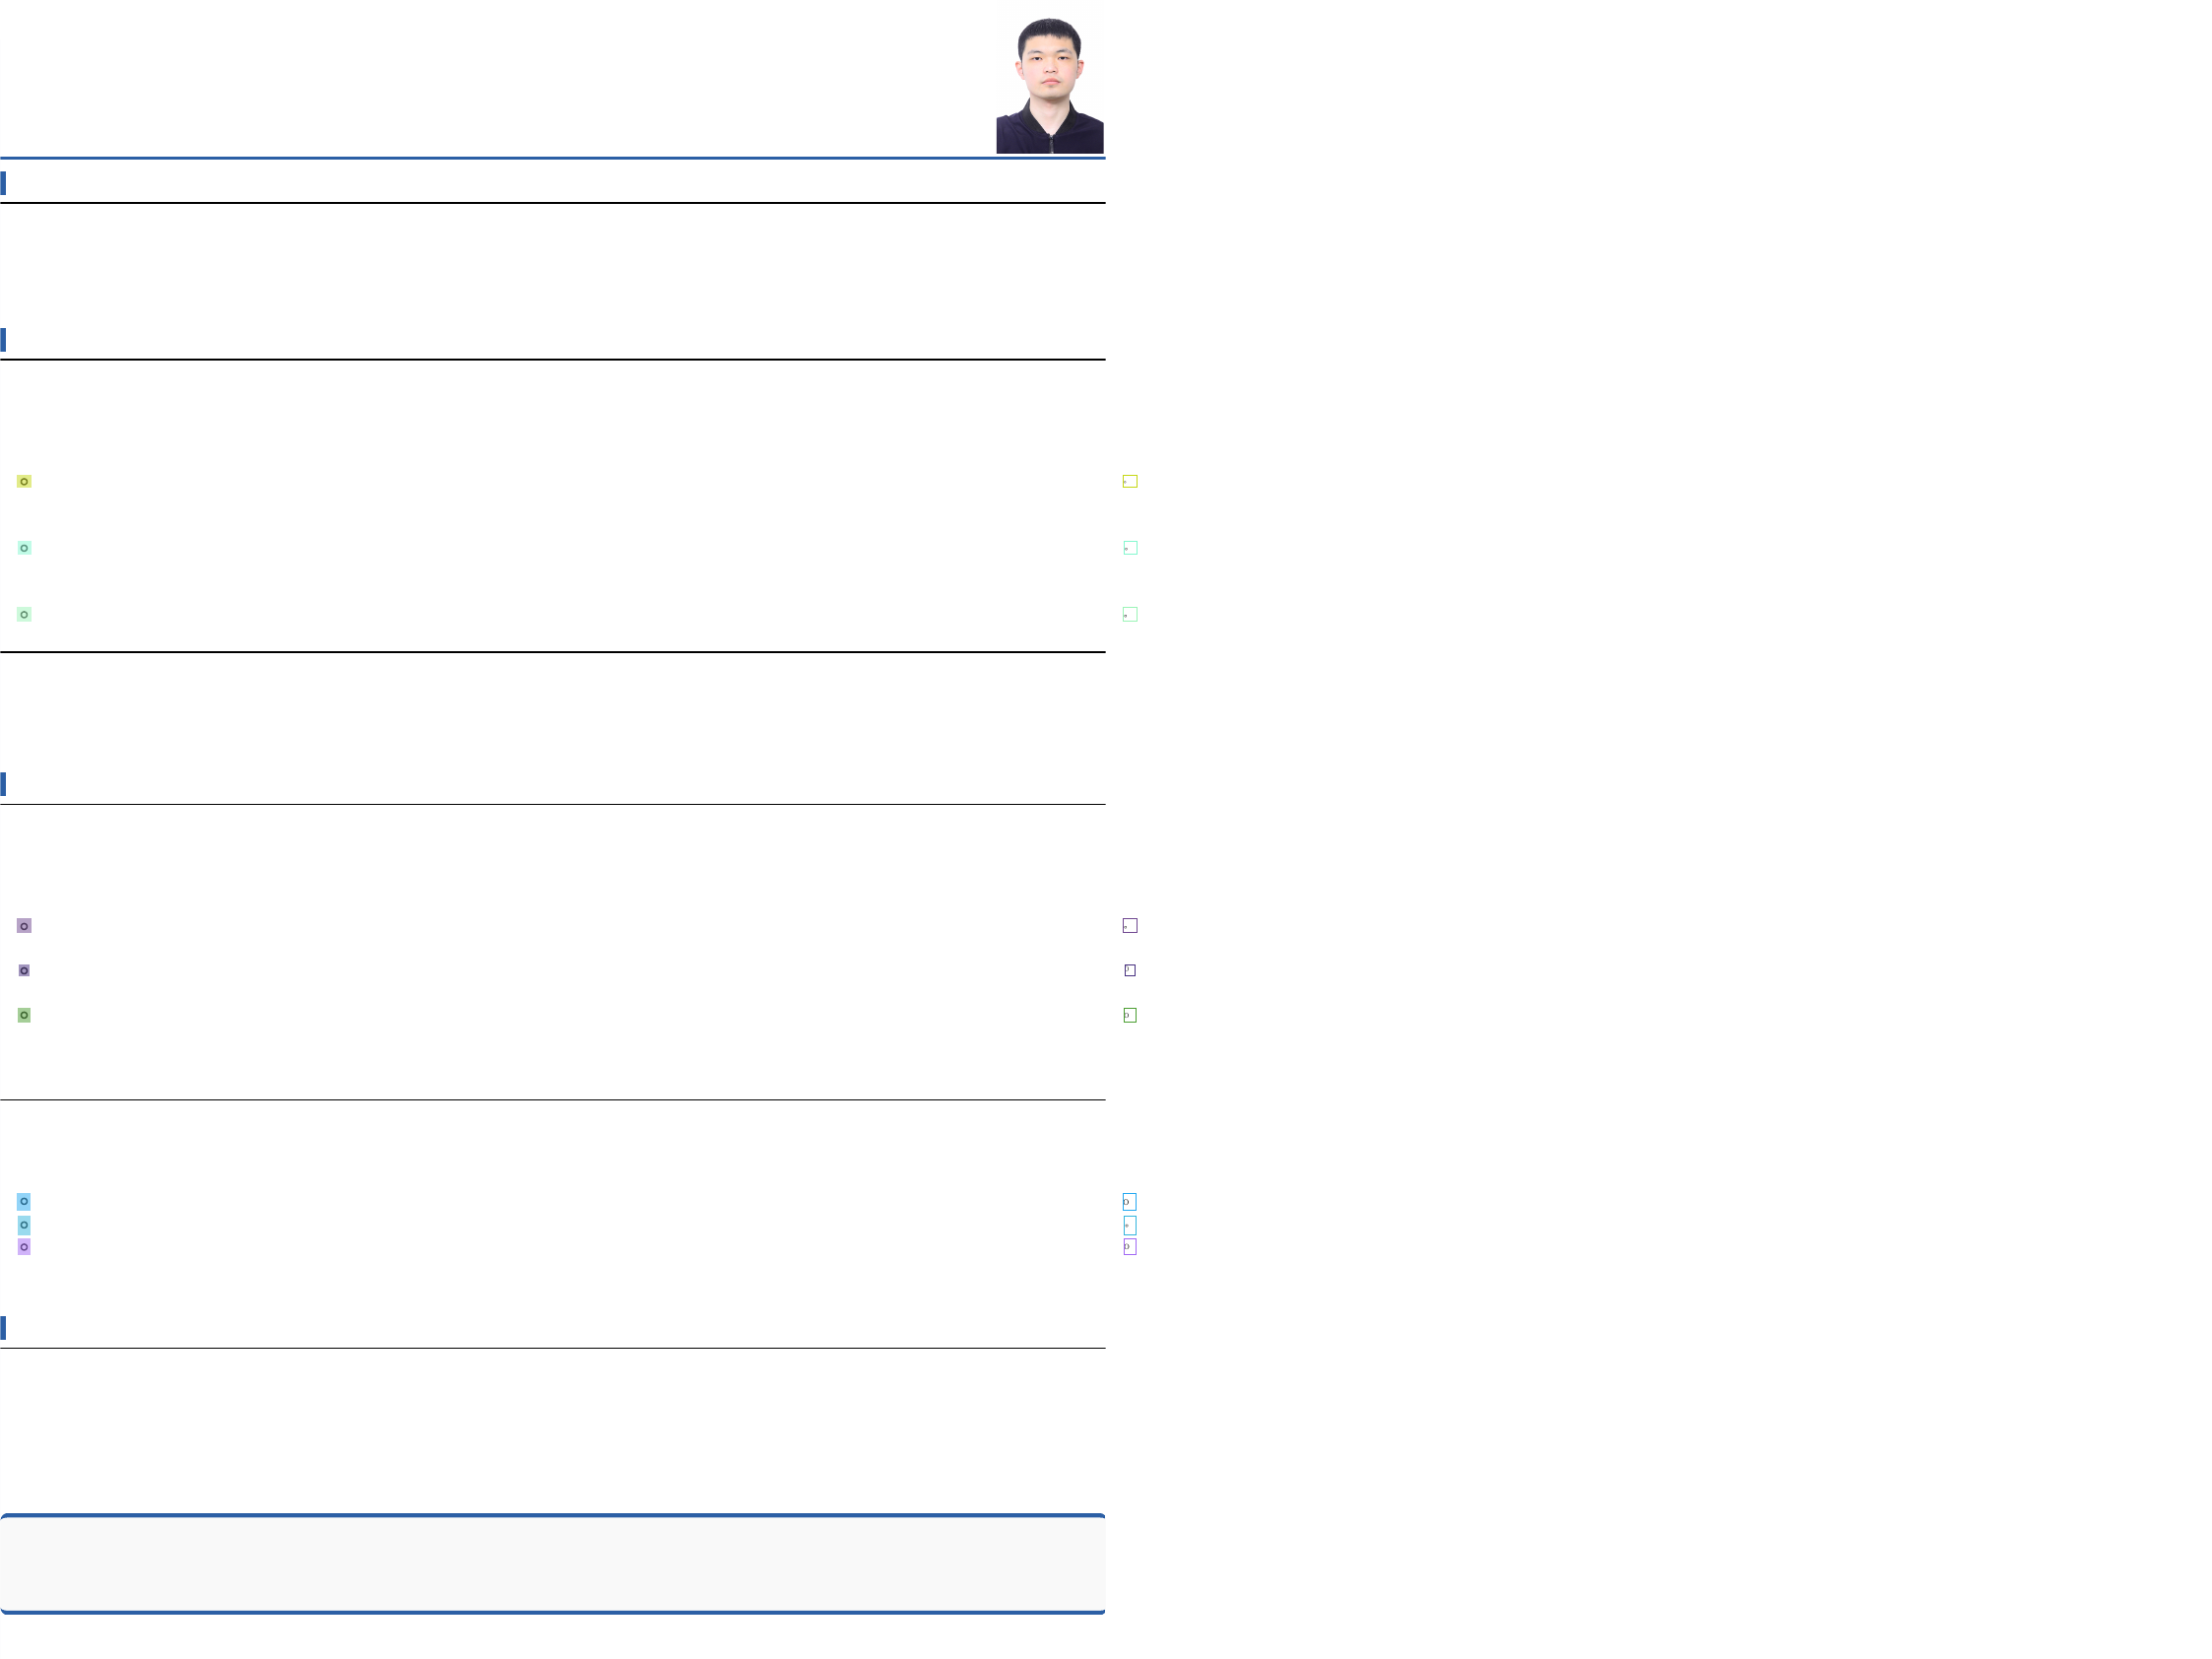The height and width of the screenshot is (1659, 2212).
Task: Click the mint-teal outlined small box
Action: click(x=1130, y=548)
